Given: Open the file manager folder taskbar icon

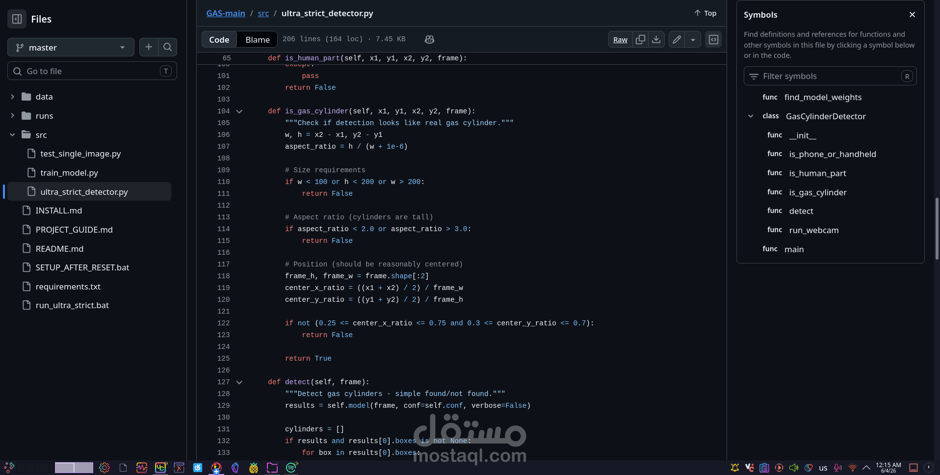Looking at the screenshot, I should pyautogui.click(x=272, y=468).
